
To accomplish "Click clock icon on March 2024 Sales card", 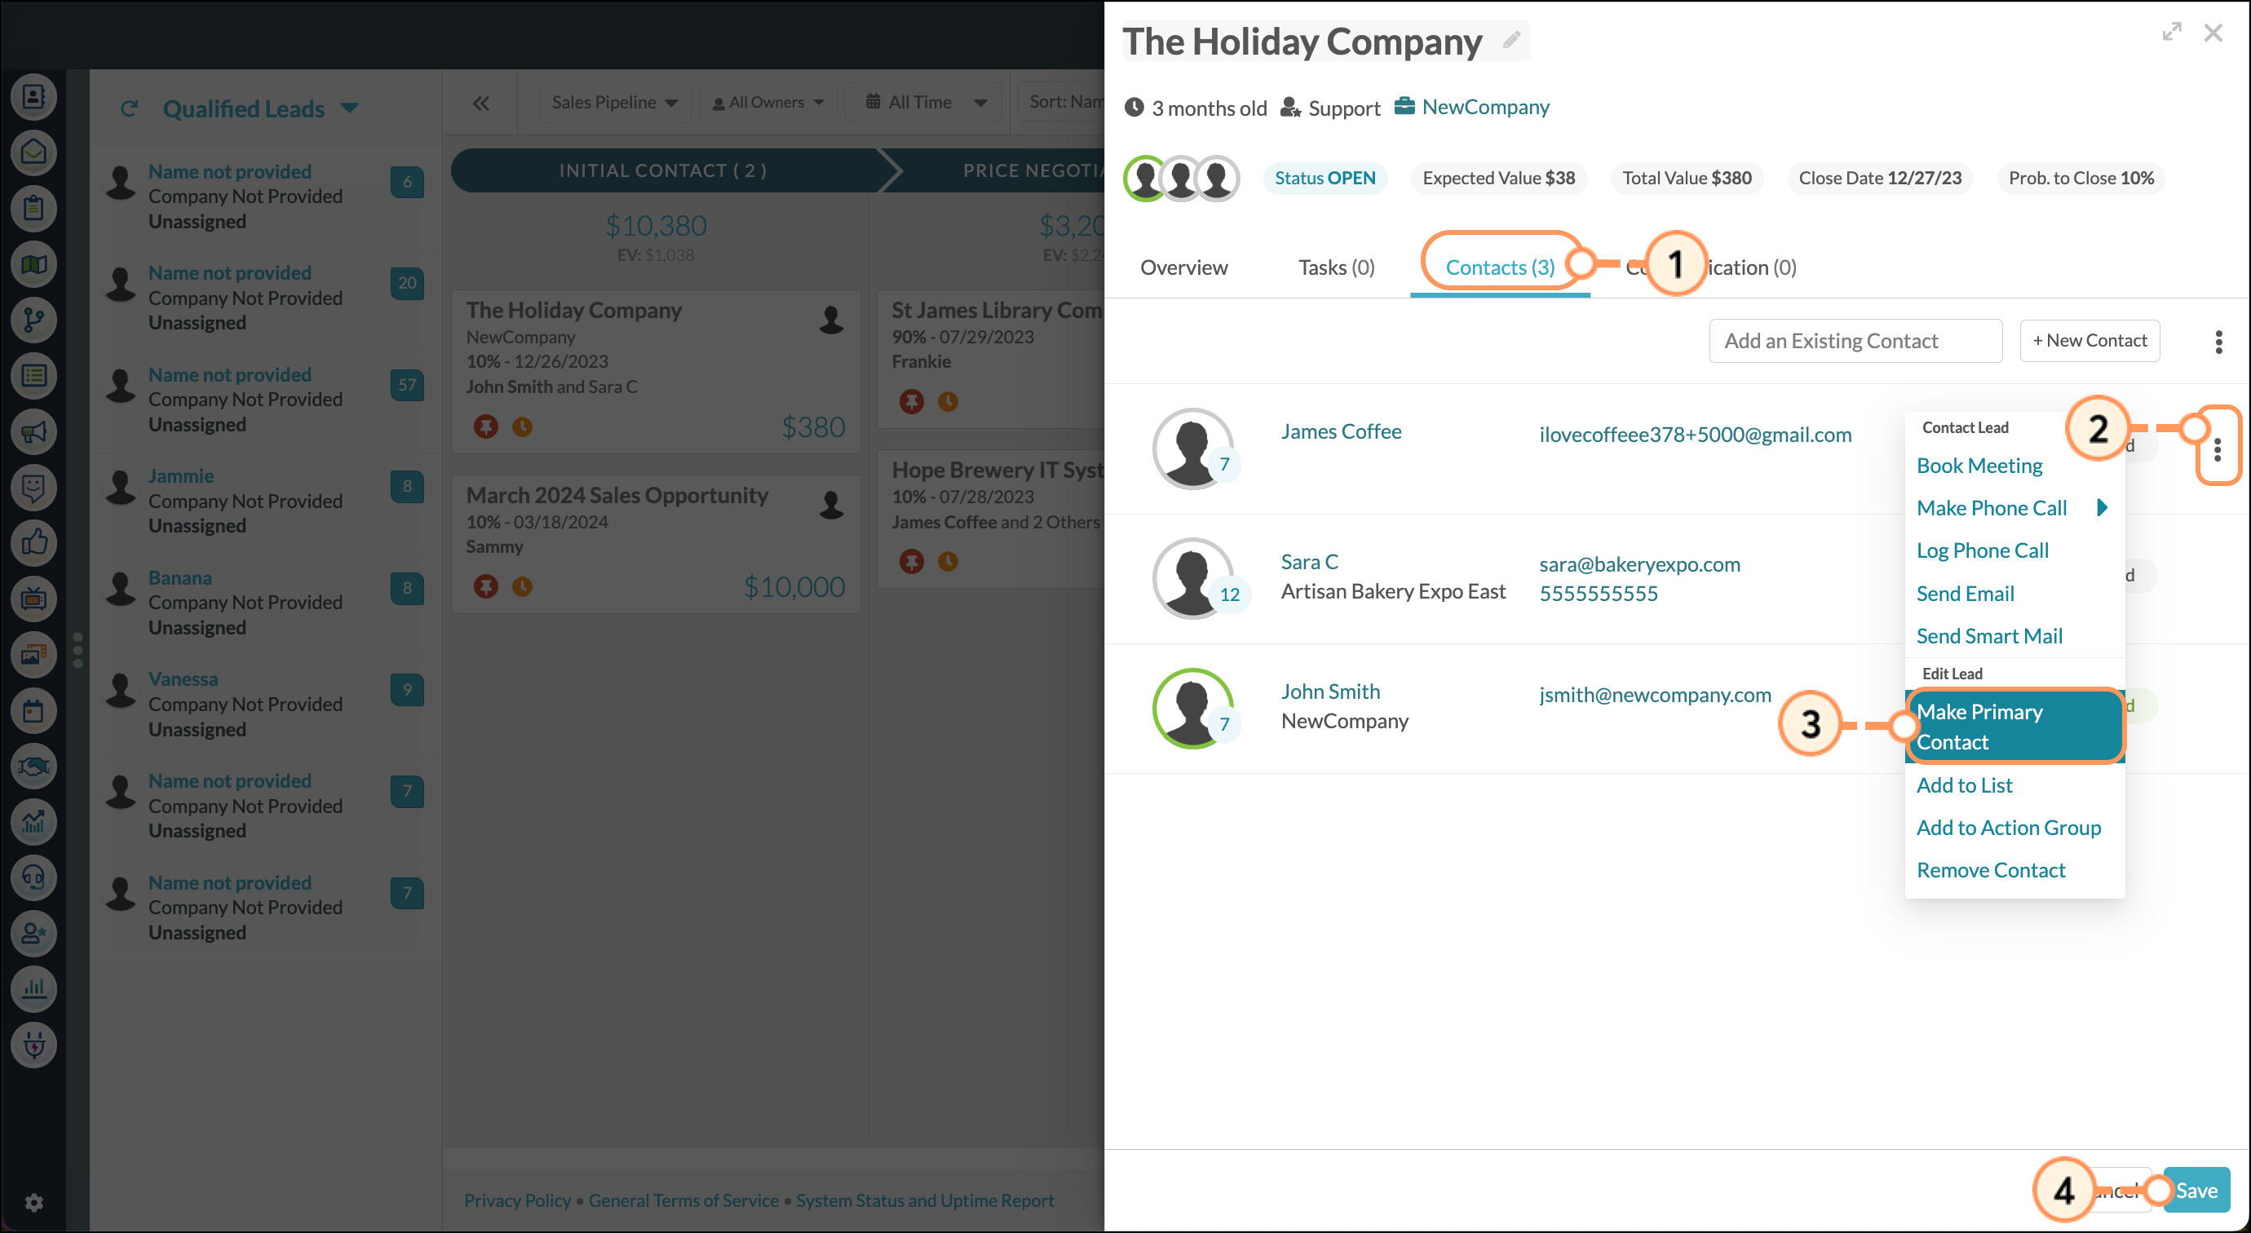I will point(523,586).
